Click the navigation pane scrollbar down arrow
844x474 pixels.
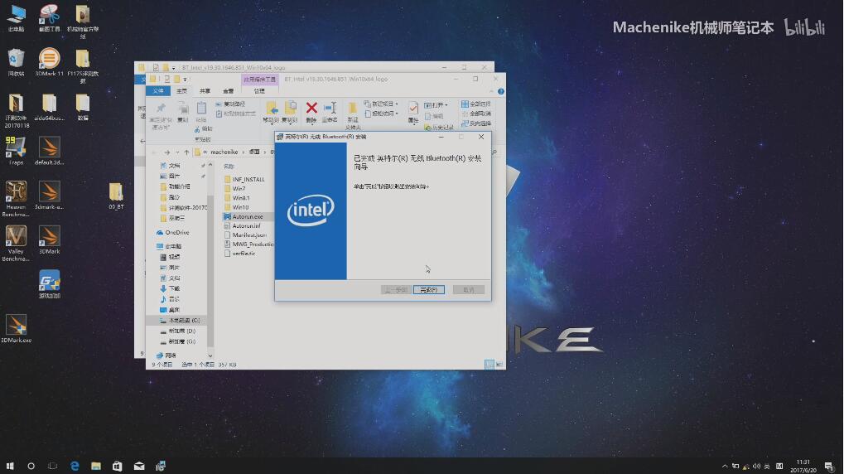210,355
